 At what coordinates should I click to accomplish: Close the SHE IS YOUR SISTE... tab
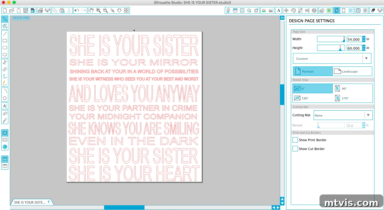click(x=49, y=202)
